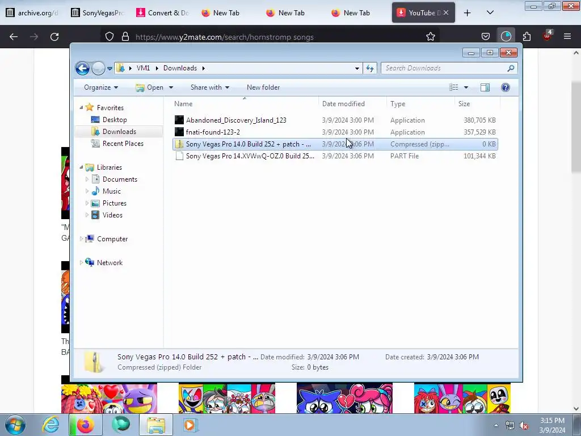Open uBlock Origin extension icon
The image size is (581, 436).
click(x=548, y=36)
